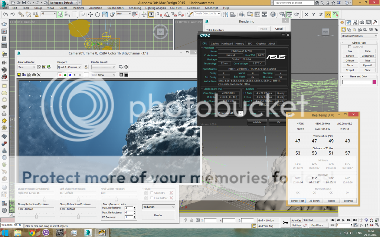Viewport: 380px width, 237px height.
Task: Open Google Chrome from the taskbar
Action: pyautogui.click(x=32, y=233)
